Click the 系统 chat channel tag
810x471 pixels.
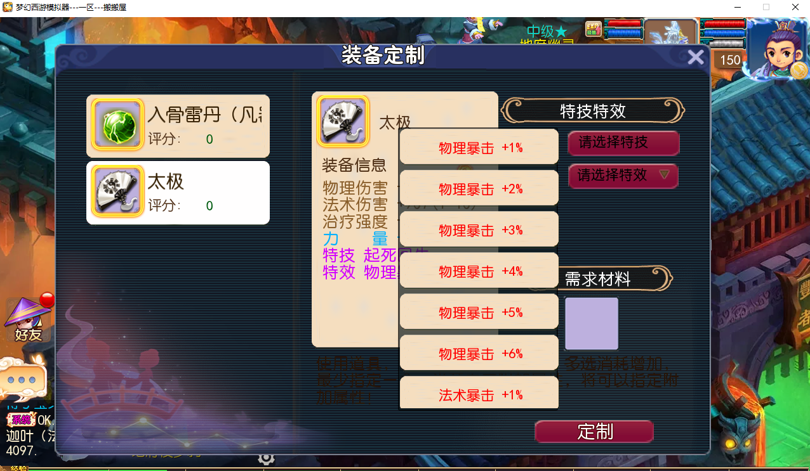pos(21,420)
